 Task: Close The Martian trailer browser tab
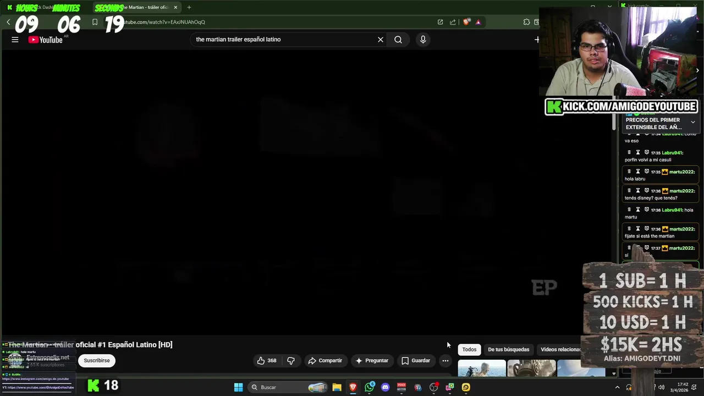175,7
